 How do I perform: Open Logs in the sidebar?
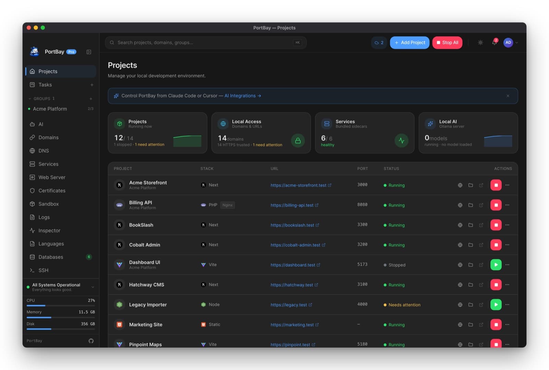(x=61, y=217)
